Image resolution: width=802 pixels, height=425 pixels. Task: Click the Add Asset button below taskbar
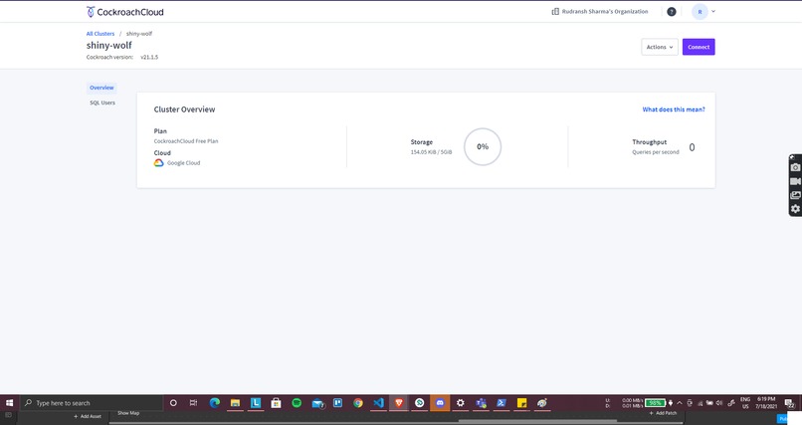point(88,416)
